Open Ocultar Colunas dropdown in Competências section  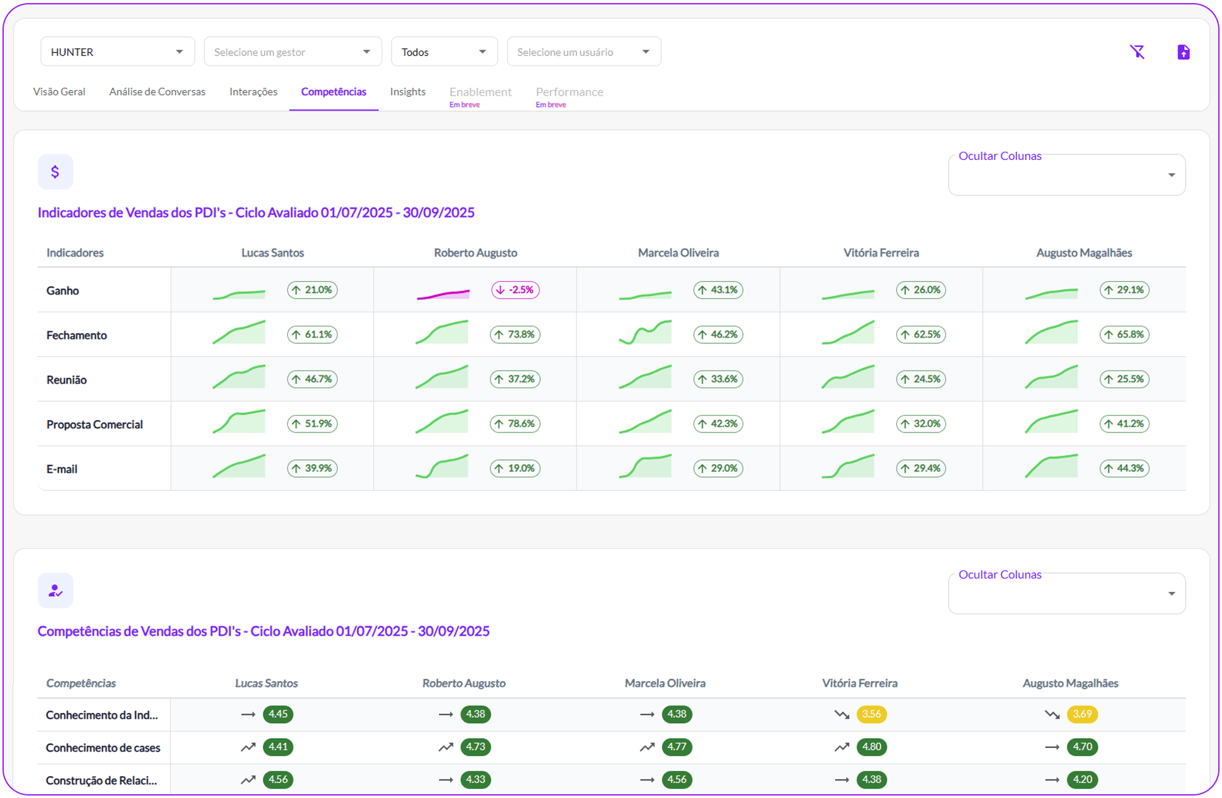click(x=1066, y=594)
